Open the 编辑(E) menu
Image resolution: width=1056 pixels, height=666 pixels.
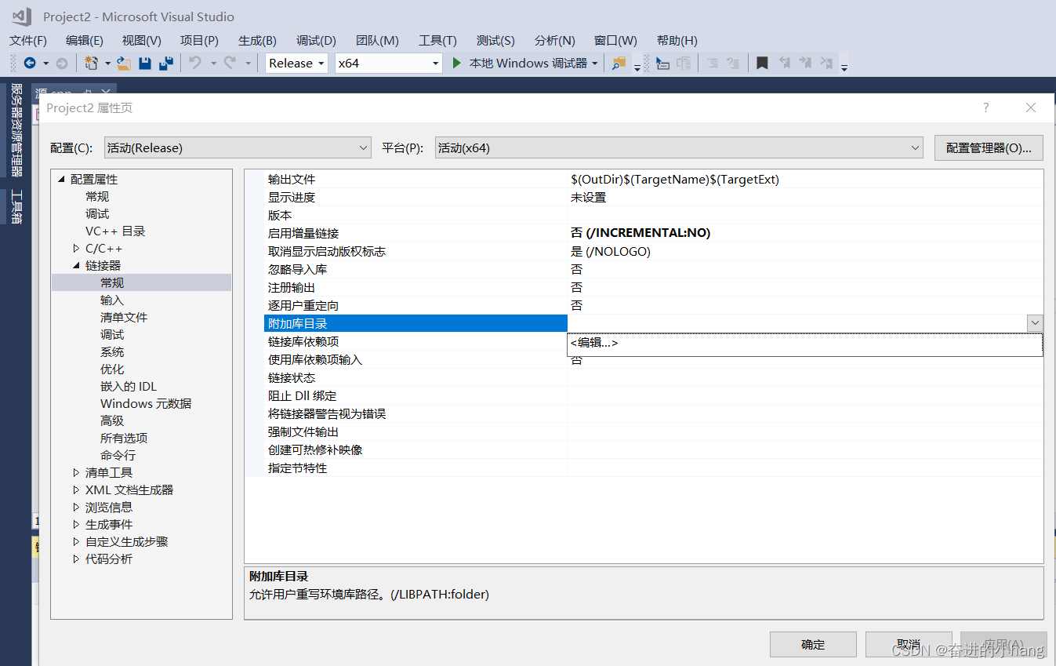[85, 41]
